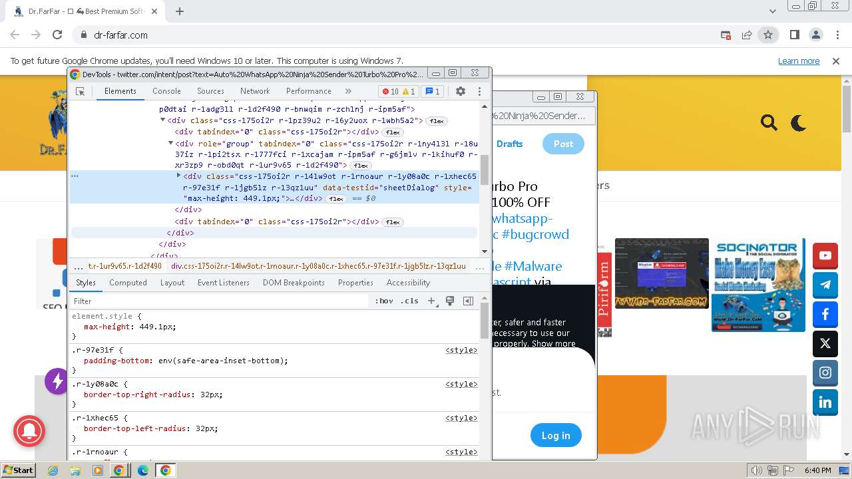This screenshot has height=479, width=852.
Task: Toggle the :hov element state panel
Action: [384, 301]
